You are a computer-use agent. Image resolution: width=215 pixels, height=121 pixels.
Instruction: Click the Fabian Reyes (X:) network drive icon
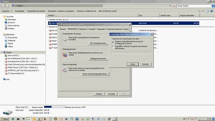click(6, 68)
